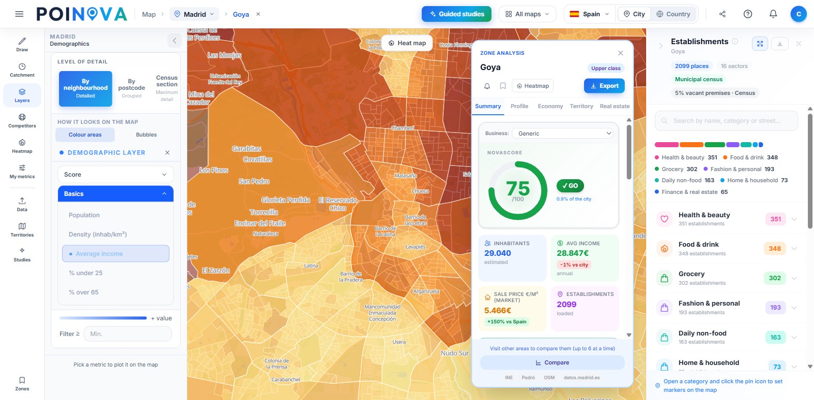The image size is (814, 400).
Task: Switch to the Economy tab
Action: [x=550, y=106]
